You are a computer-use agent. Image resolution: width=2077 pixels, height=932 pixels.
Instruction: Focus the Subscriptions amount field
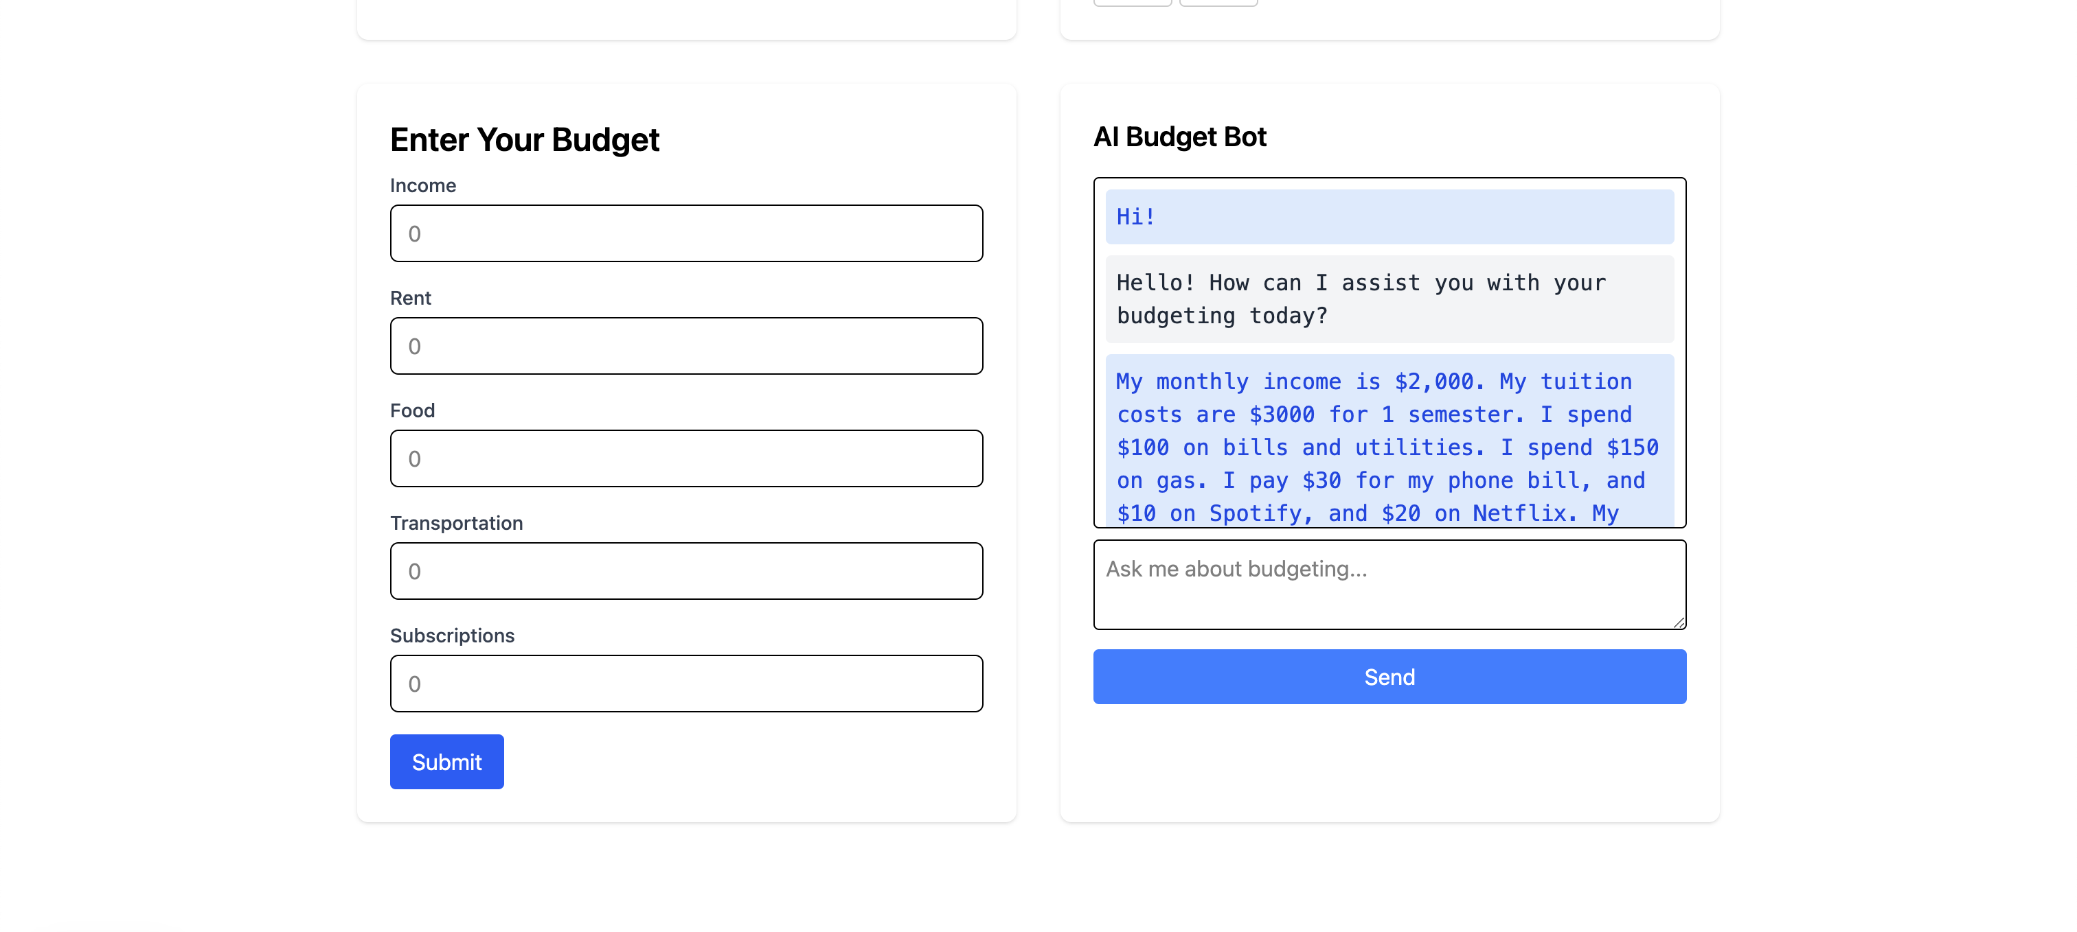pyautogui.click(x=686, y=684)
